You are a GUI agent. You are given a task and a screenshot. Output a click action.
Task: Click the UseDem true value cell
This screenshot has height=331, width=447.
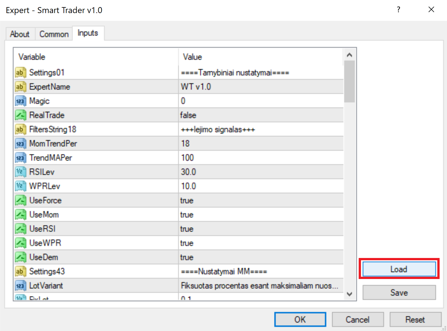[x=261, y=257]
